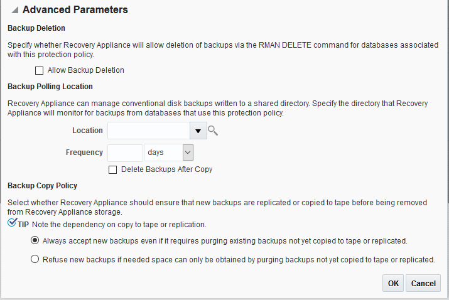Click into the Frequency number field
Screen dimensions: 449x300
(x=125, y=153)
